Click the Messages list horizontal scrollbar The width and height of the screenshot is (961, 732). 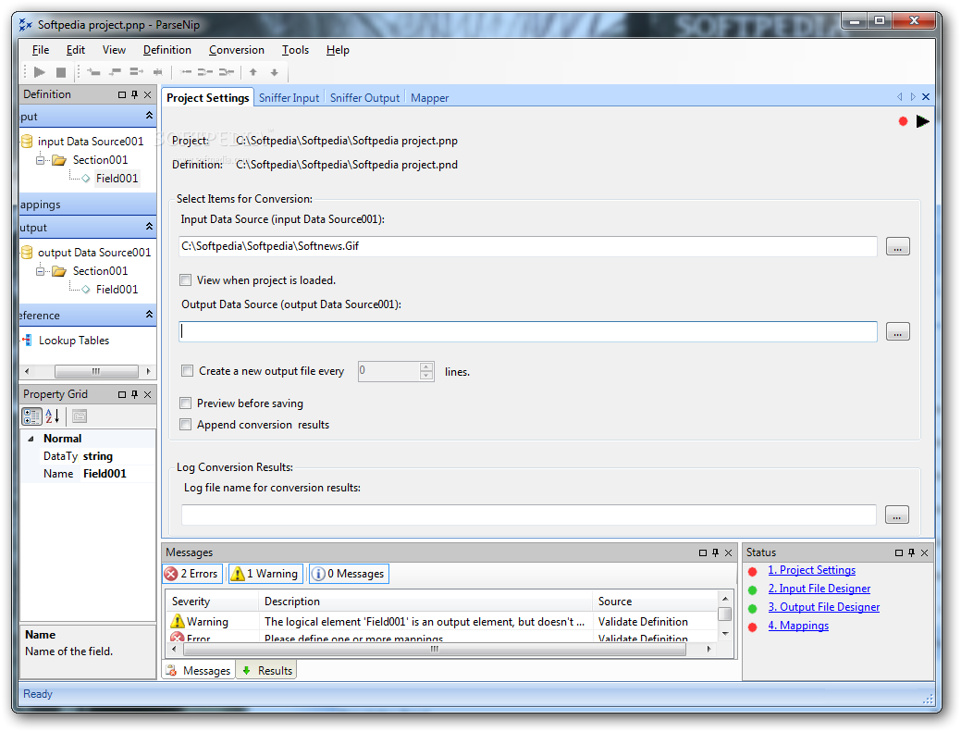[441, 649]
